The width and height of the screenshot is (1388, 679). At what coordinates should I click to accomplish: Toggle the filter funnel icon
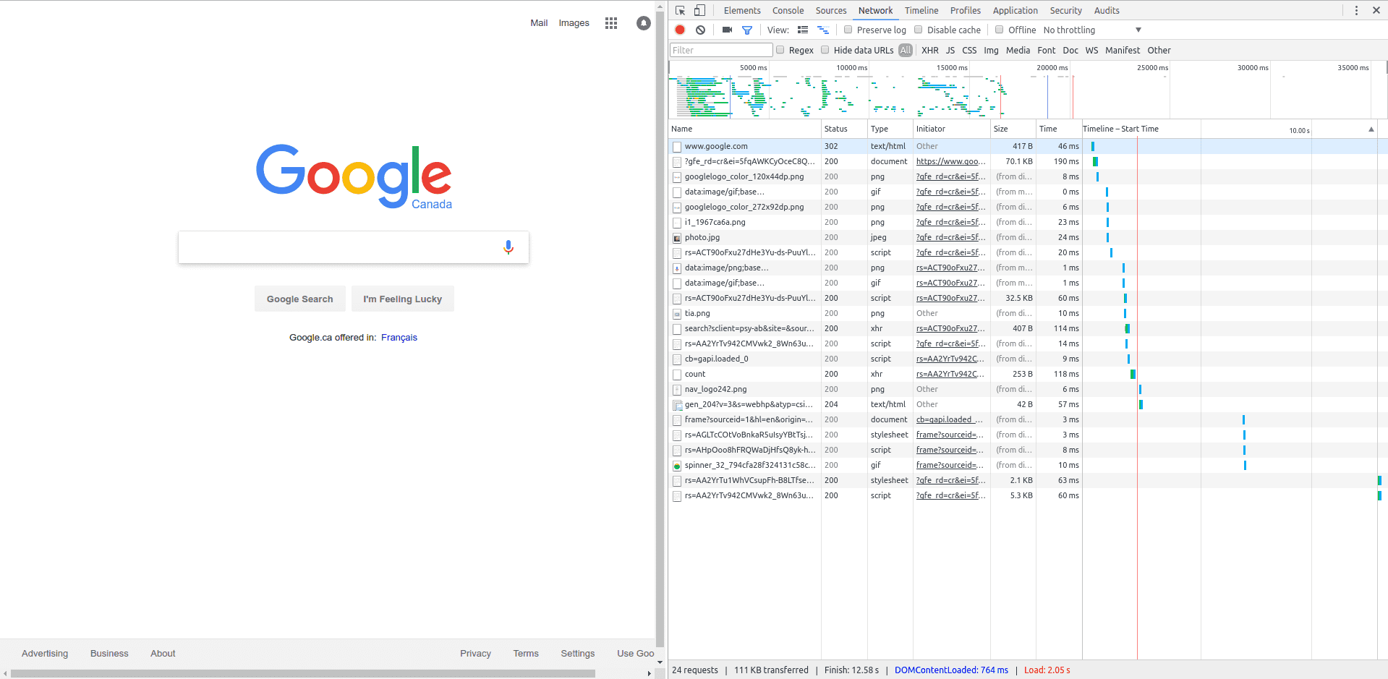click(x=747, y=30)
